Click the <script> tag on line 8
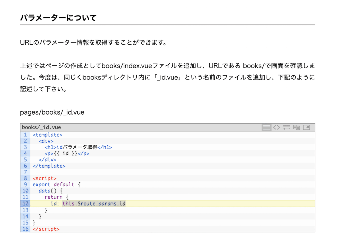 44,178
